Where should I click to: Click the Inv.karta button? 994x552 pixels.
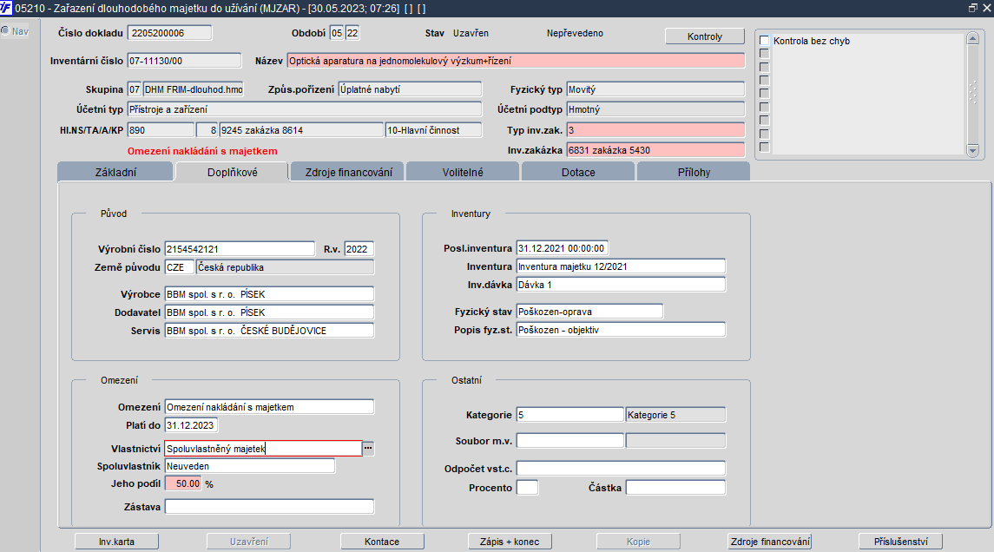coord(116,542)
